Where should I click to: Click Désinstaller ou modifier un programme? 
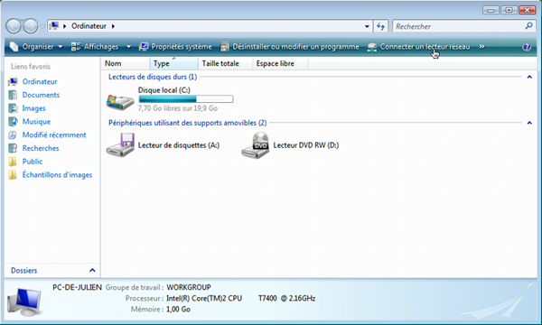(290, 47)
